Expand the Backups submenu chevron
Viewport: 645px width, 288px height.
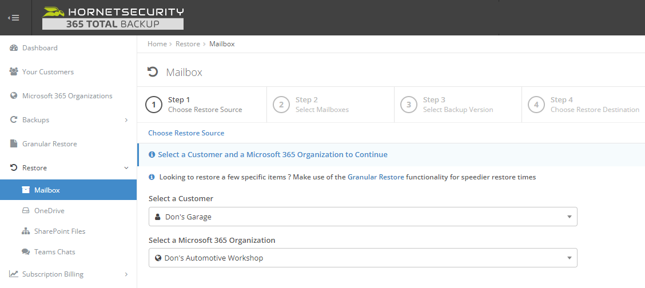pyautogui.click(x=126, y=120)
